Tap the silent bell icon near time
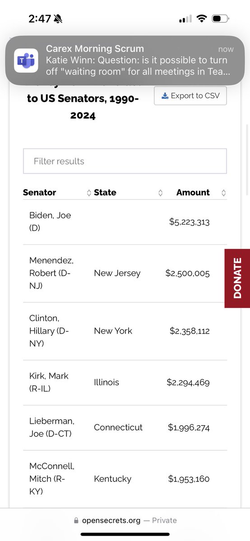This screenshot has width=250, height=541. 58,18
